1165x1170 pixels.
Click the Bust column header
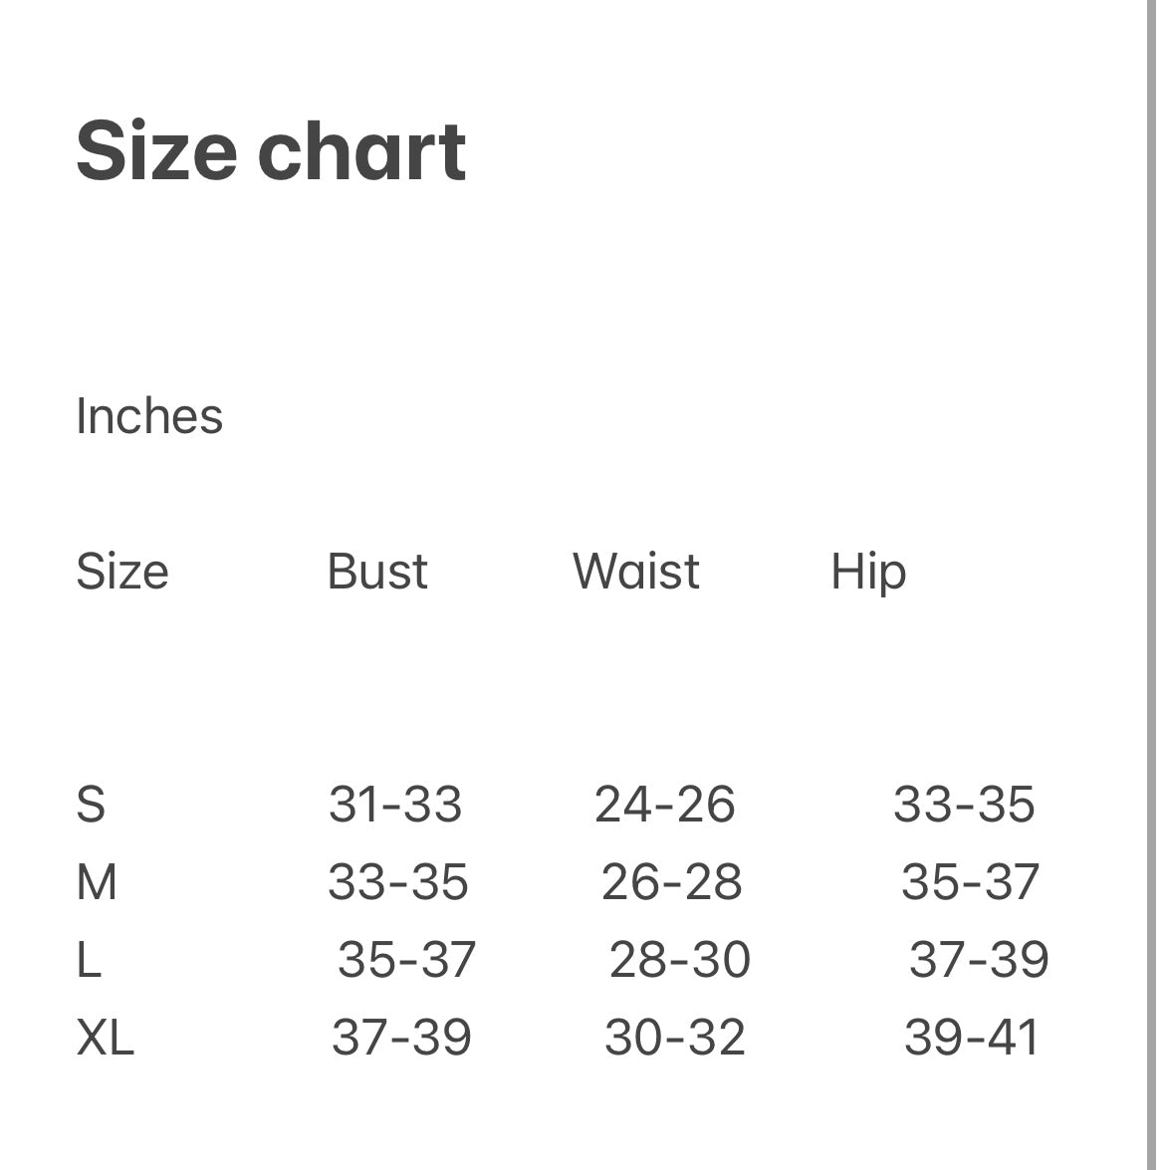(377, 572)
